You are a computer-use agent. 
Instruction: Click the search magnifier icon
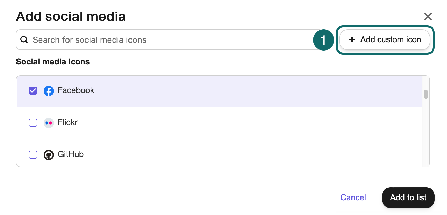(24, 40)
